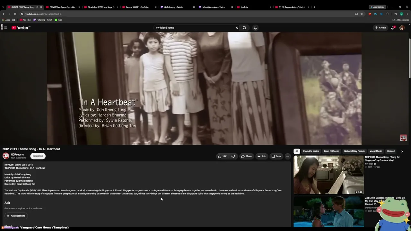Reload the current page
This screenshot has width=411, height=231.
(x=15, y=14)
